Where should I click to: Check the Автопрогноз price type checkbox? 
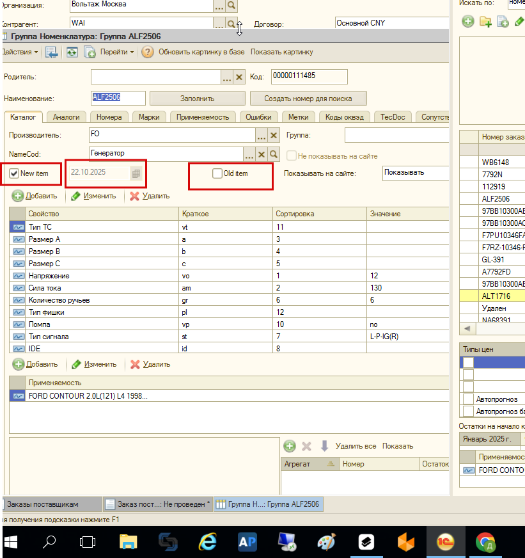[468, 399]
